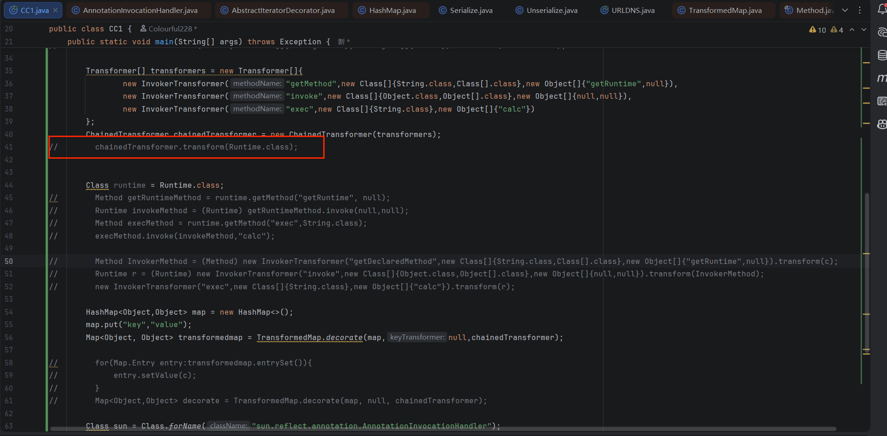Click the Colourful228 author inlay hint
This screenshot has width=887, height=436.
[x=169, y=29]
